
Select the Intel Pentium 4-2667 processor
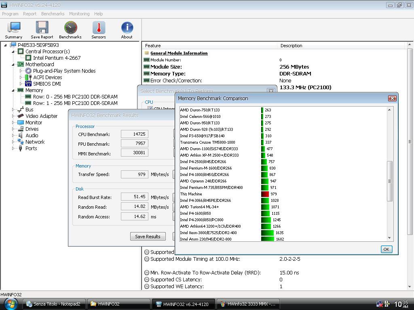[x=57, y=58]
